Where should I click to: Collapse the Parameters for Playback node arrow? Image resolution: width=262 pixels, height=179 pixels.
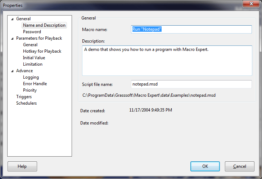pyautogui.click(x=12, y=39)
